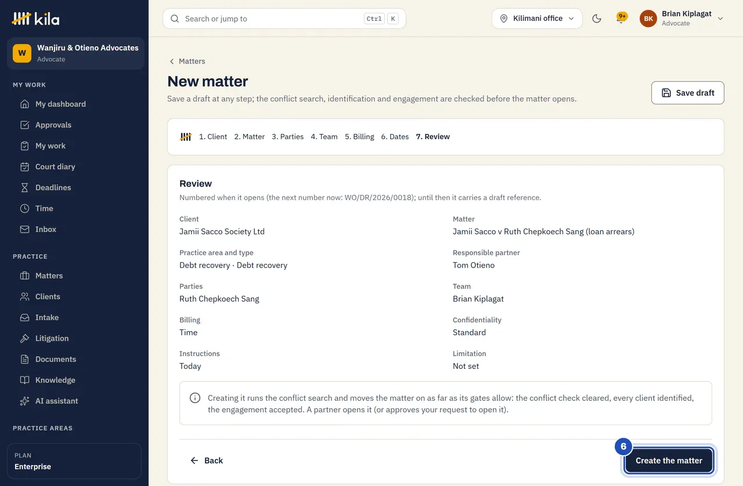Screen dimensions: 743x486
Task: Jump to step 5. Billing
Action: tap(359, 137)
